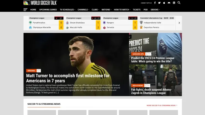
Task: Read Matt Turner milestone headline article
Action: pos(68,78)
